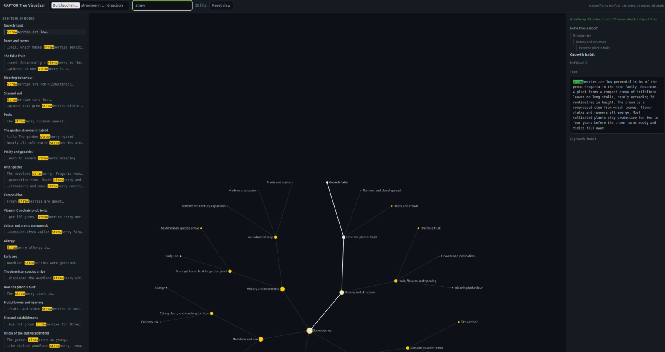Select the Botany and structure node
Screen dimensions: 665x352
pyautogui.click(x=342, y=293)
